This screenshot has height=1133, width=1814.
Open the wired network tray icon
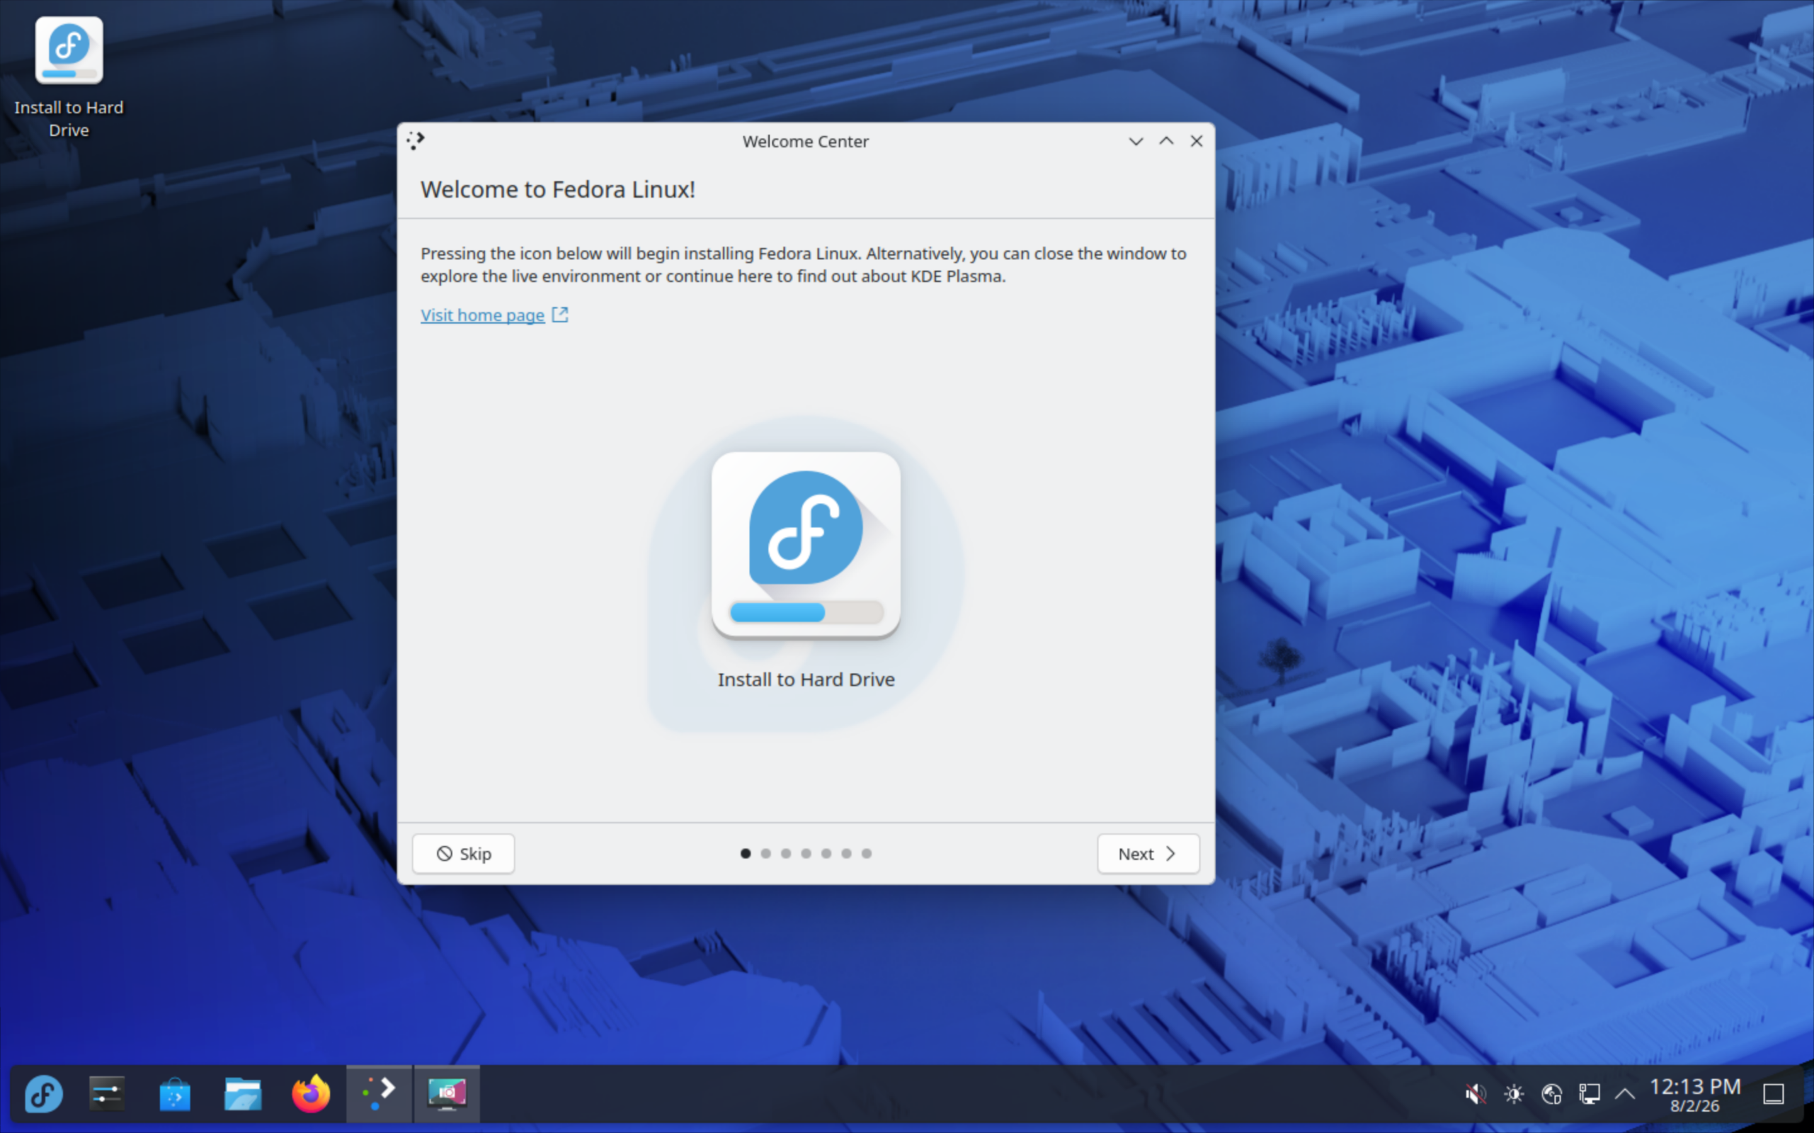(x=1589, y=1095)
